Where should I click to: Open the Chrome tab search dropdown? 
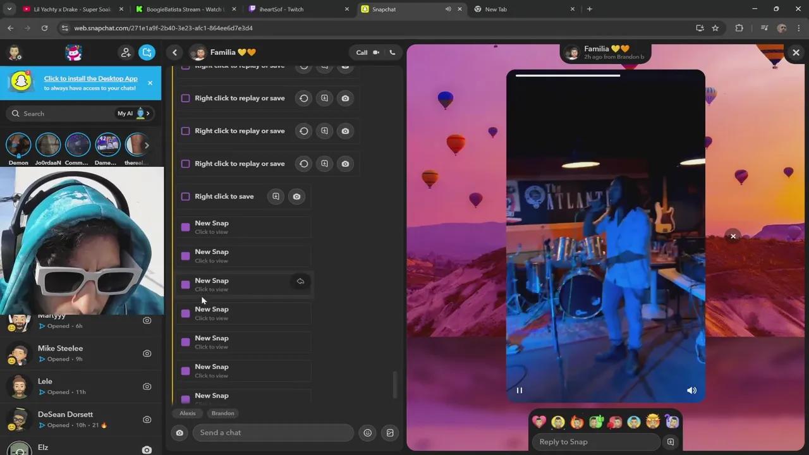9,9
